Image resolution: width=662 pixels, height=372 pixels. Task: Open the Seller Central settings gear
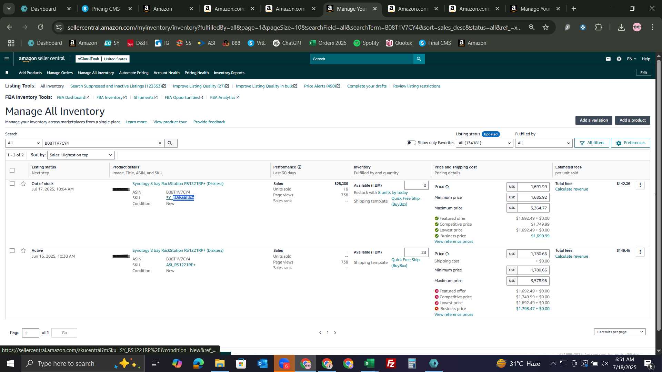click(x=619, y=59)
